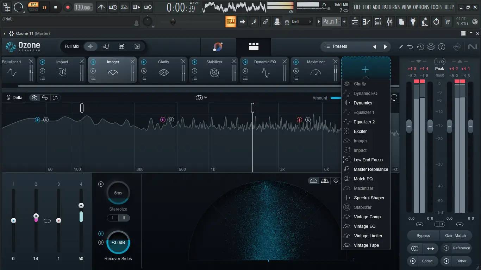Open the Master Assistant icon

218,47
